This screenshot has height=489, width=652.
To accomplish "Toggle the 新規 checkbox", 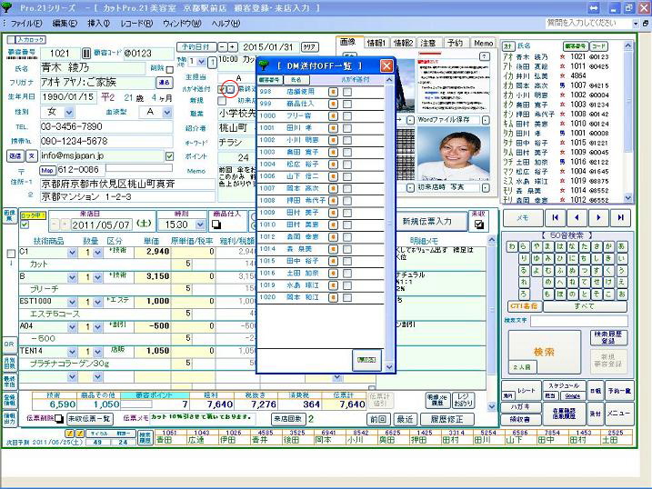I will pos(222,101).
